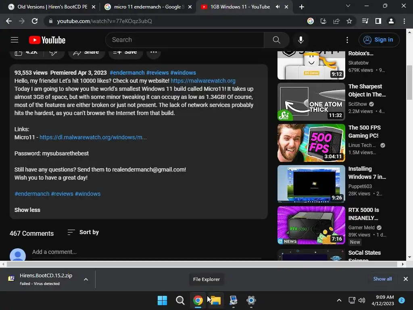
Task: Open the Roblox Skatebtw video thumbnail
Action: pos(311,65)
